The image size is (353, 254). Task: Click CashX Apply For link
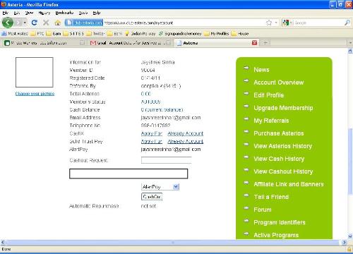152,133
